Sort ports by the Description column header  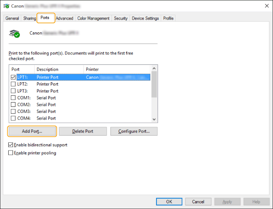coord(58,69)
